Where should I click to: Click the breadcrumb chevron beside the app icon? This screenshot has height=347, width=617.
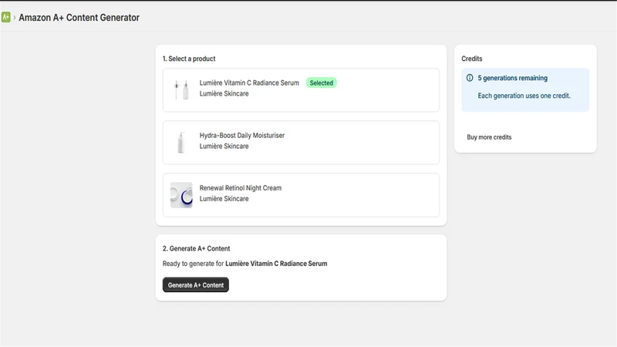[15, 18]
